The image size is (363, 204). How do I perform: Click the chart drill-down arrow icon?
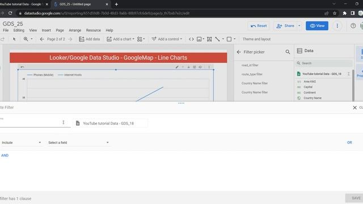pos(189,67)
